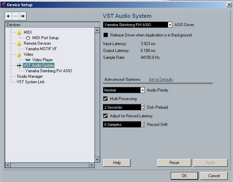
Task: Click the Disk Preload 2 Seconds field
Action: [x=122, y=107]
